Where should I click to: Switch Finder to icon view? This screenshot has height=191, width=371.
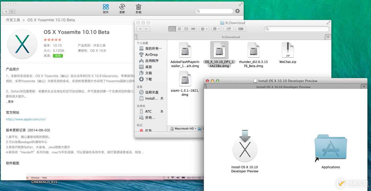[172, 29]
